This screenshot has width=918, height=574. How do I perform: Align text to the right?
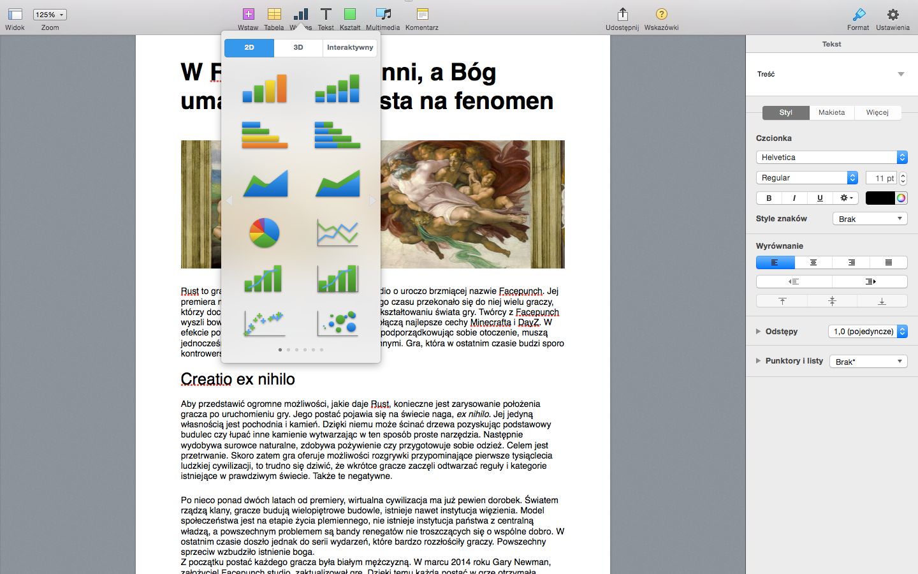tap(851, 262)
